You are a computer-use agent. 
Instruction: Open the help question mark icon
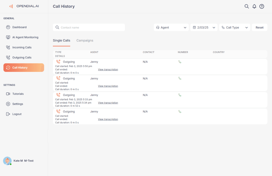pyautogui.click(x=262, y=6)
